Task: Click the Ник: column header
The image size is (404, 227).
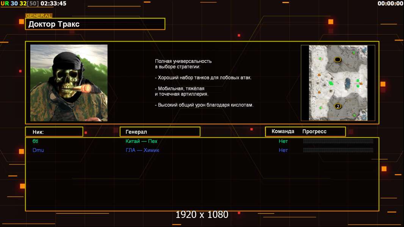Action: click(x=54, y=132)
